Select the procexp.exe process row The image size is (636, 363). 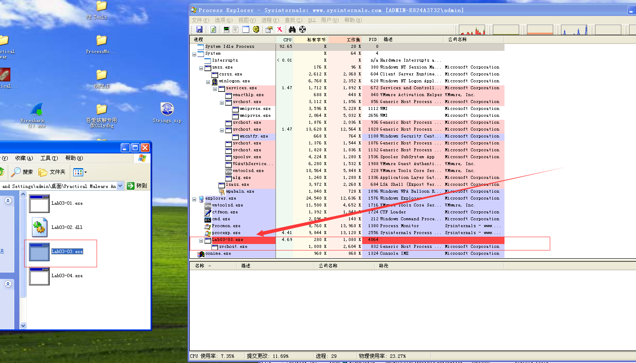coord(347,233)
